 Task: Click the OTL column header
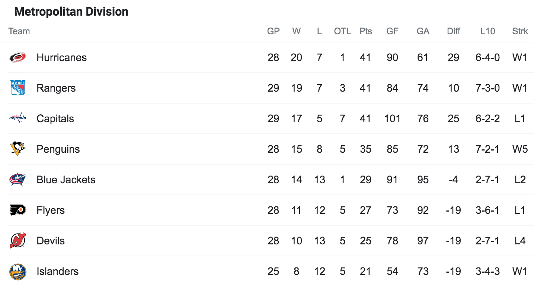(342, 31)
